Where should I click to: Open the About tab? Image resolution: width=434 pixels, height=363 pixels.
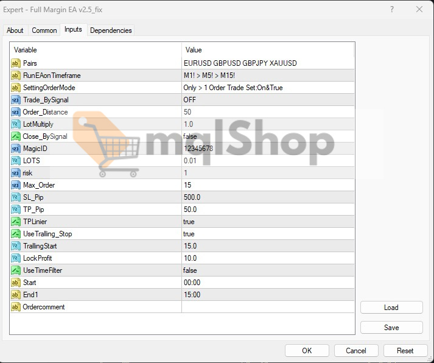click(15, 30)
